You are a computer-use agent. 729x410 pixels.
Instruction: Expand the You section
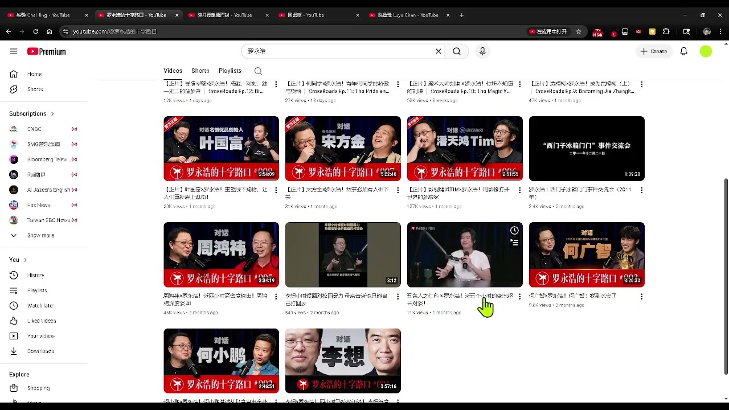18,260
